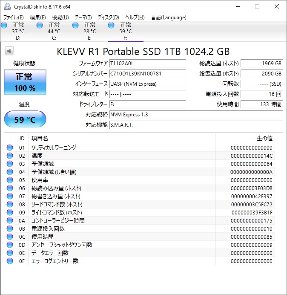Click status orb for コントローラービジー時間 row
The width and height of the screenshot is (287, 295).
(x=10, y=220)
